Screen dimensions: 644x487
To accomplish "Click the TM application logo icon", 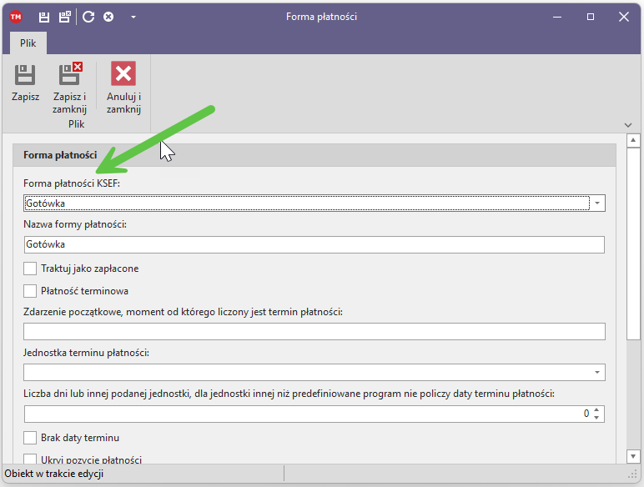I will tap(16, 17).
